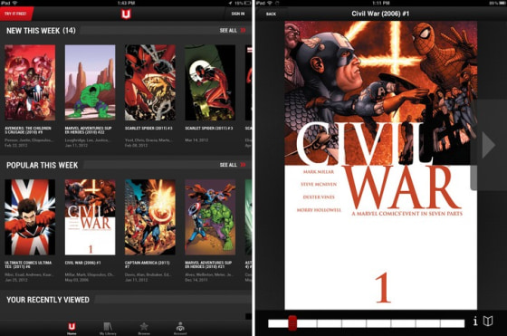Tap the Civil War (2006) #1 reader title
The width and height of the screenshot is (507, 336).
pos(380,14)
